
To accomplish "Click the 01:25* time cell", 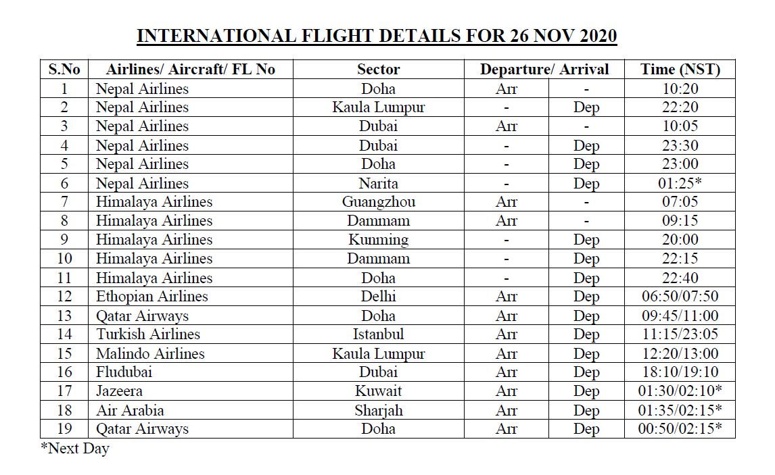I will (x=680, y=183).
